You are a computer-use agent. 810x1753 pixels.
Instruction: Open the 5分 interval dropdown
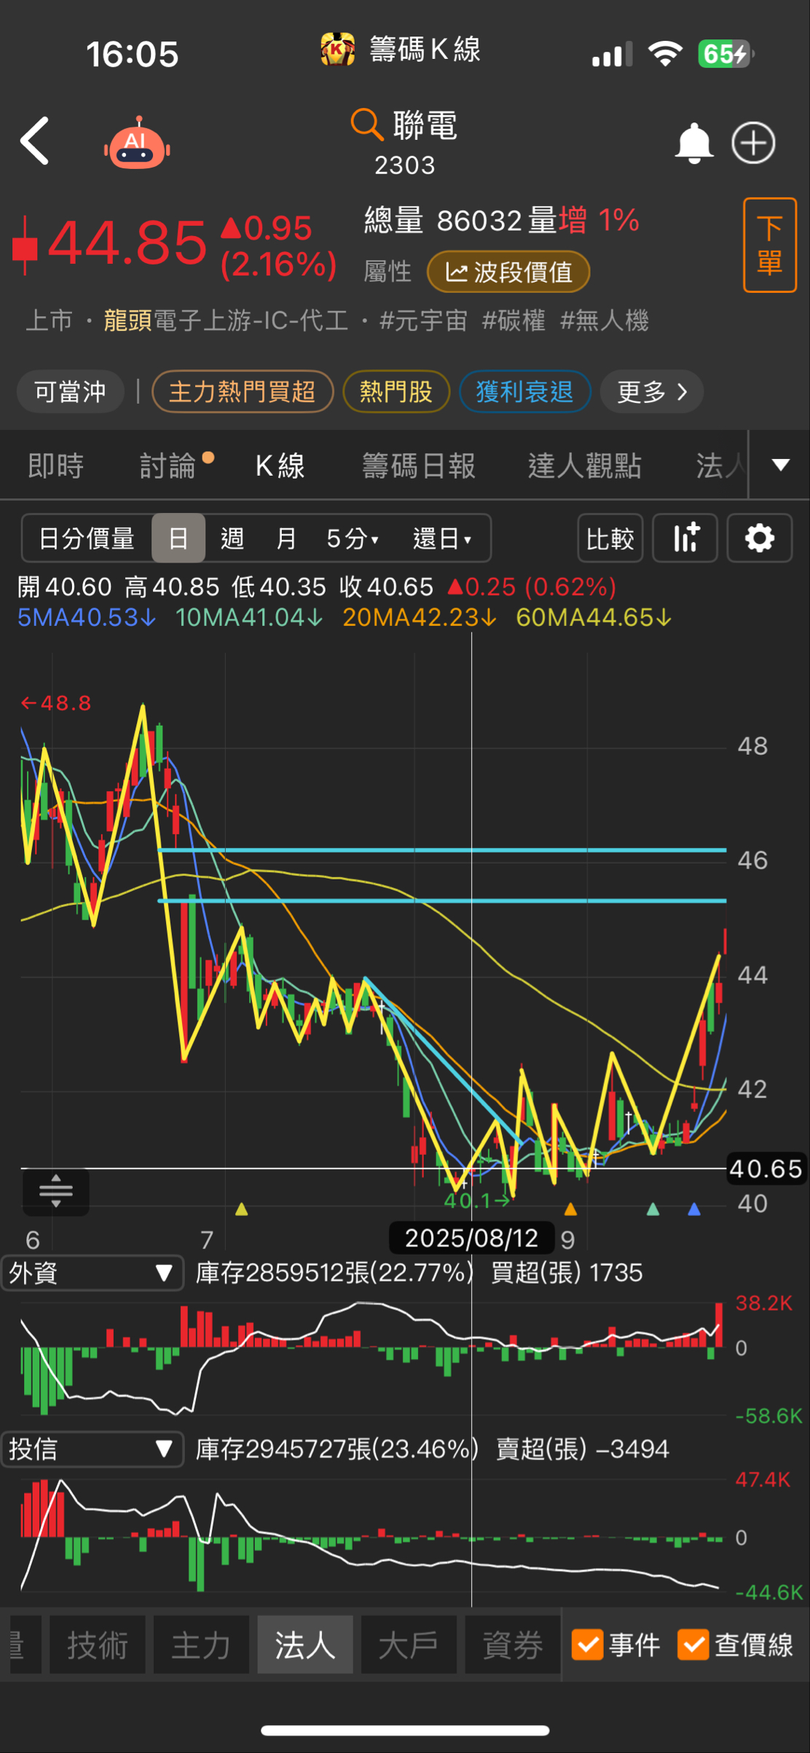(353, 538)
